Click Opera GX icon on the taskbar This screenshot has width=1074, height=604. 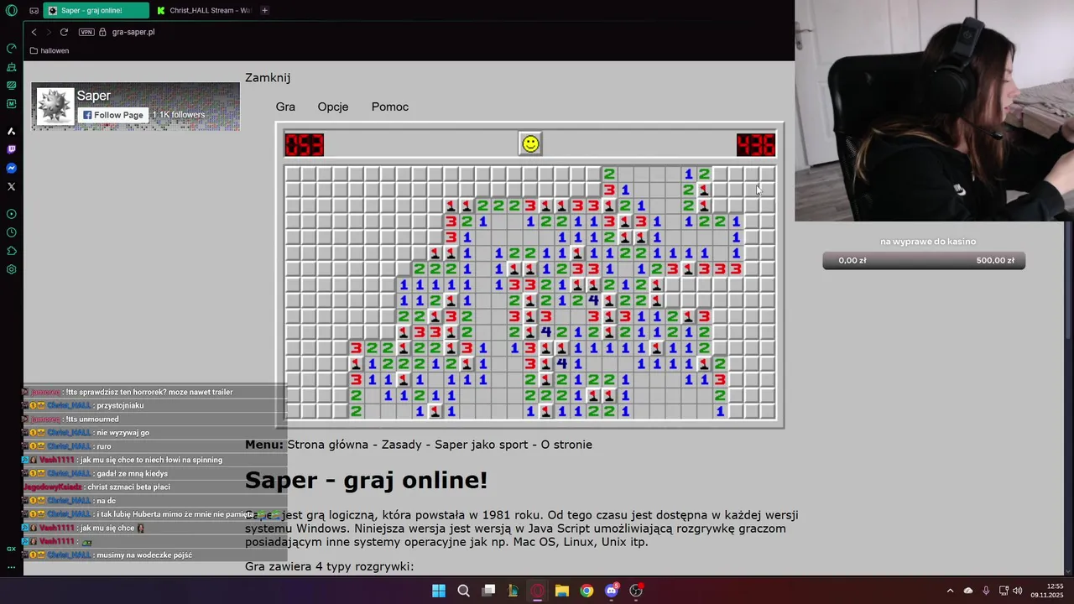[538, 591]
